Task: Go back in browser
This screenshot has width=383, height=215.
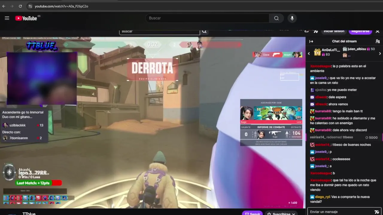Action: pyautogui.click(x=4, y=6)
